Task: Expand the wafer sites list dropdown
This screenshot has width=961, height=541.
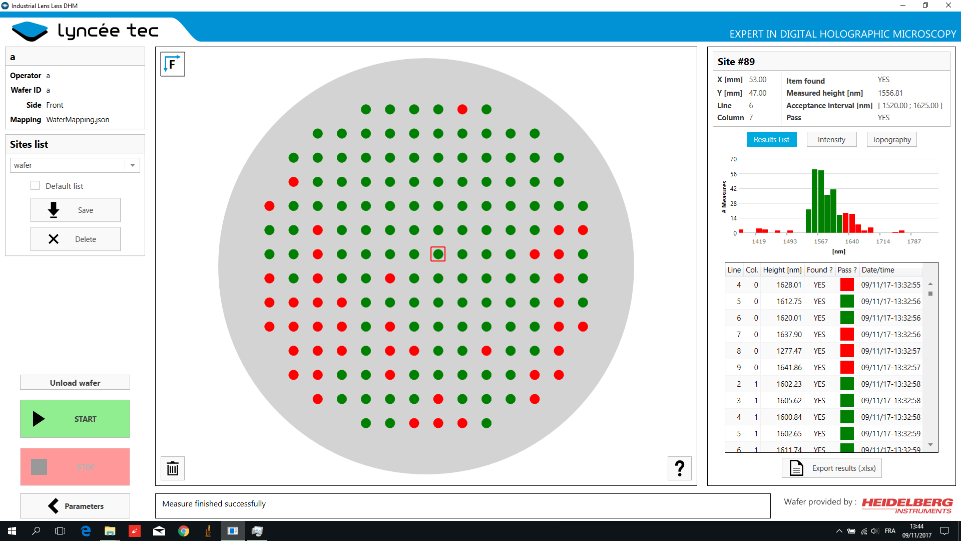Action: pyautogui.click(x=133, y=165)
